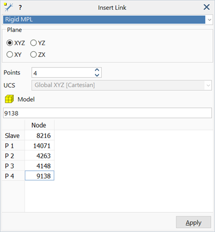Image resolution: width=215 pixels, height=232 pixels.
Task: Select the P 2 node cell 4263
Action: (x=39, y=156)
